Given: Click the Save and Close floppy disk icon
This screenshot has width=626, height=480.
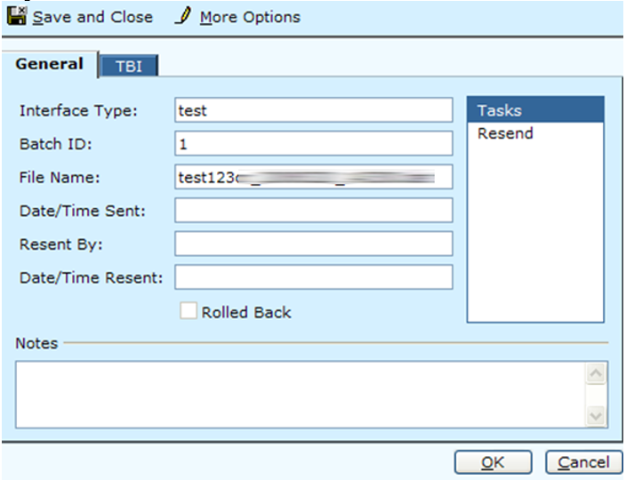Looking at the screenshot, I should click(16, 16).
